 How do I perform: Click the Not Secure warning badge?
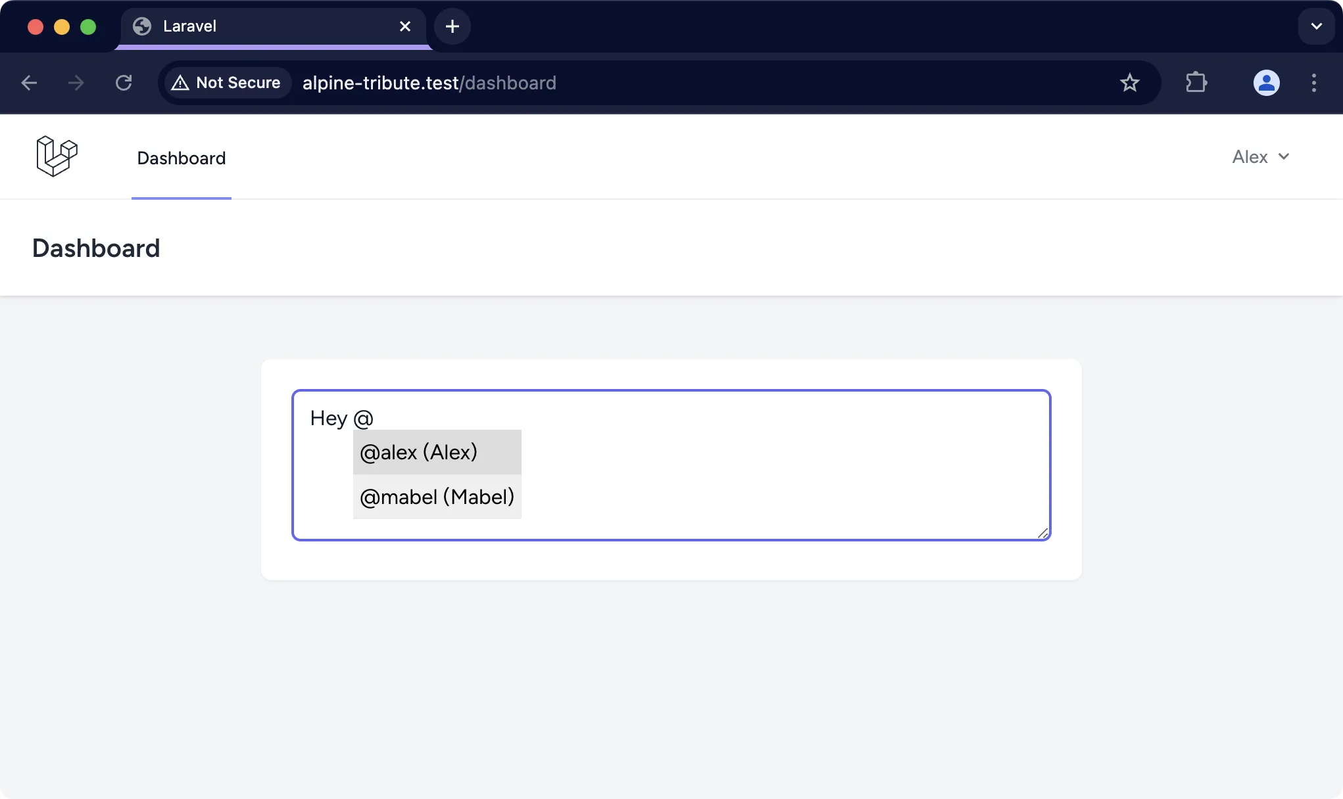coord(227,83)
